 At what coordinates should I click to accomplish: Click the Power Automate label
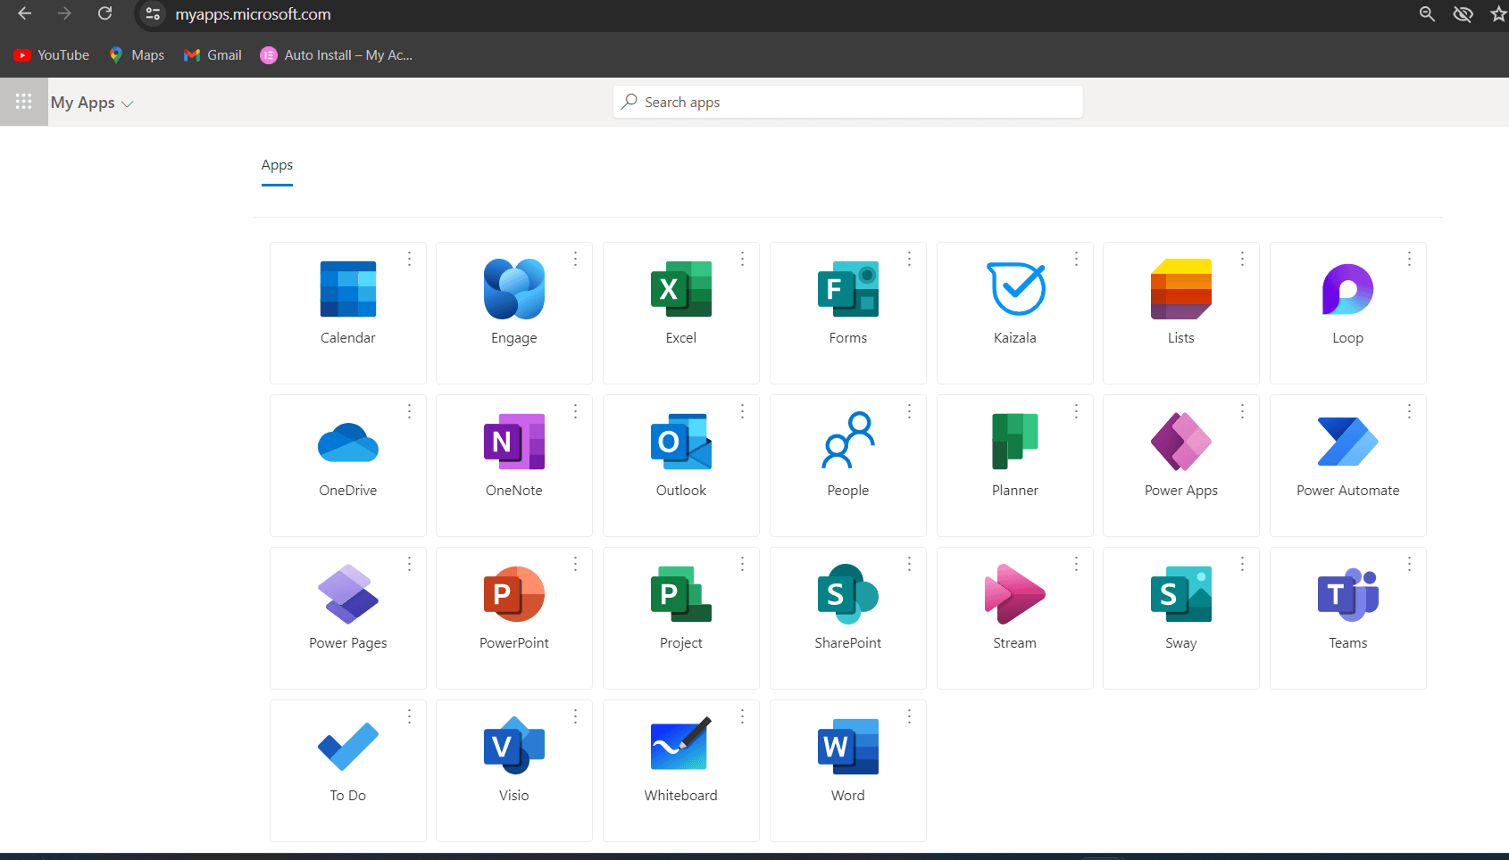1348,491
